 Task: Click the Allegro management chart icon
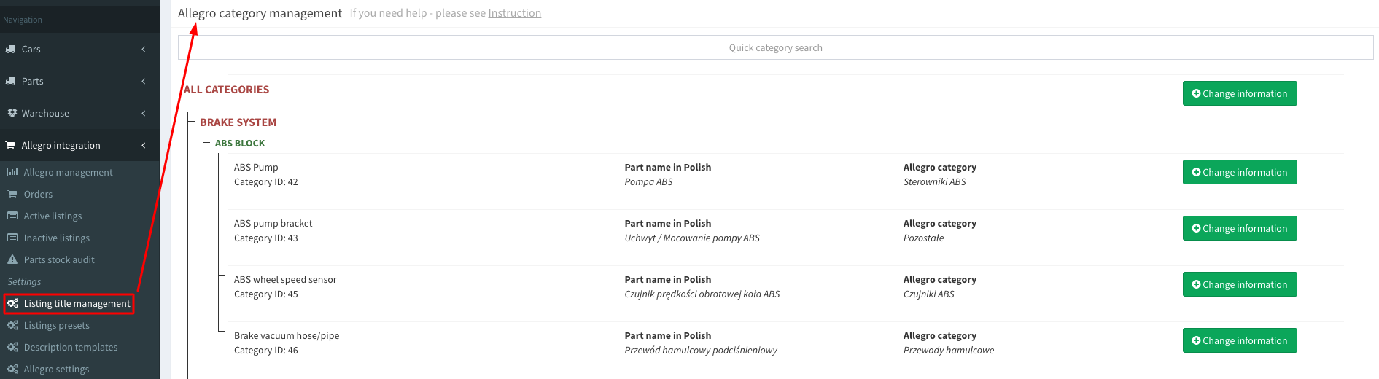tap(12, 173)
